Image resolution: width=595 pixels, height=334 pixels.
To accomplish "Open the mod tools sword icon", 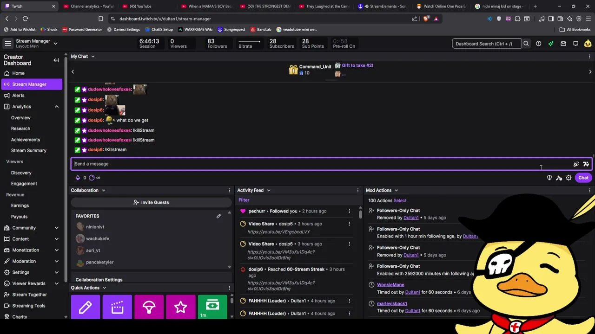I will (559, 178).
